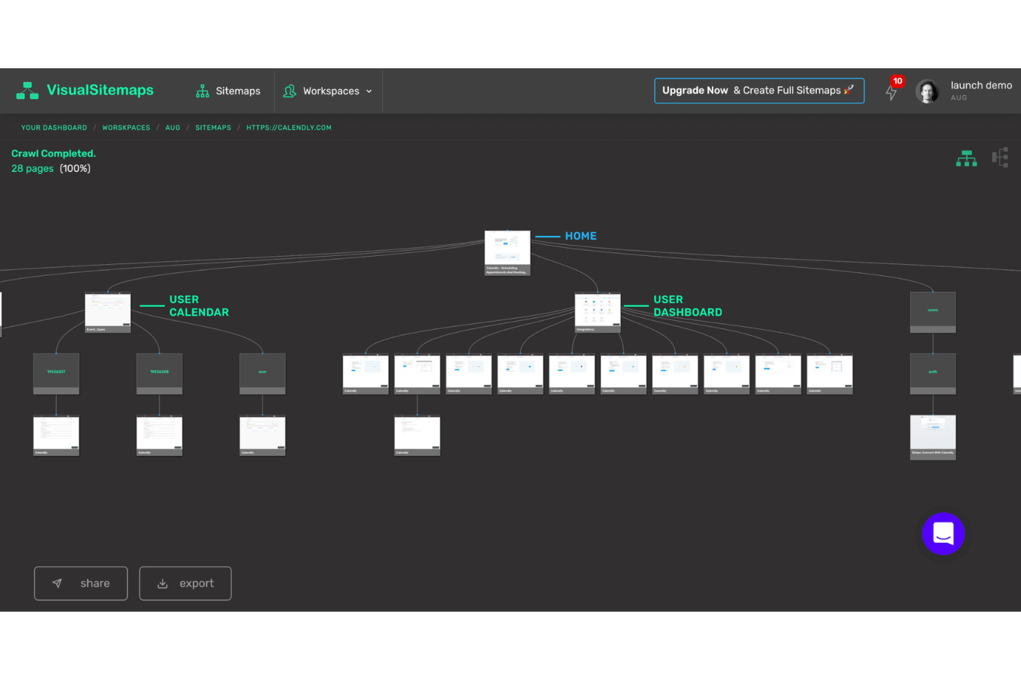Open the Workspaces breadcrumb link
Screen dimensions: 1021x681
(x=126, y=128)
